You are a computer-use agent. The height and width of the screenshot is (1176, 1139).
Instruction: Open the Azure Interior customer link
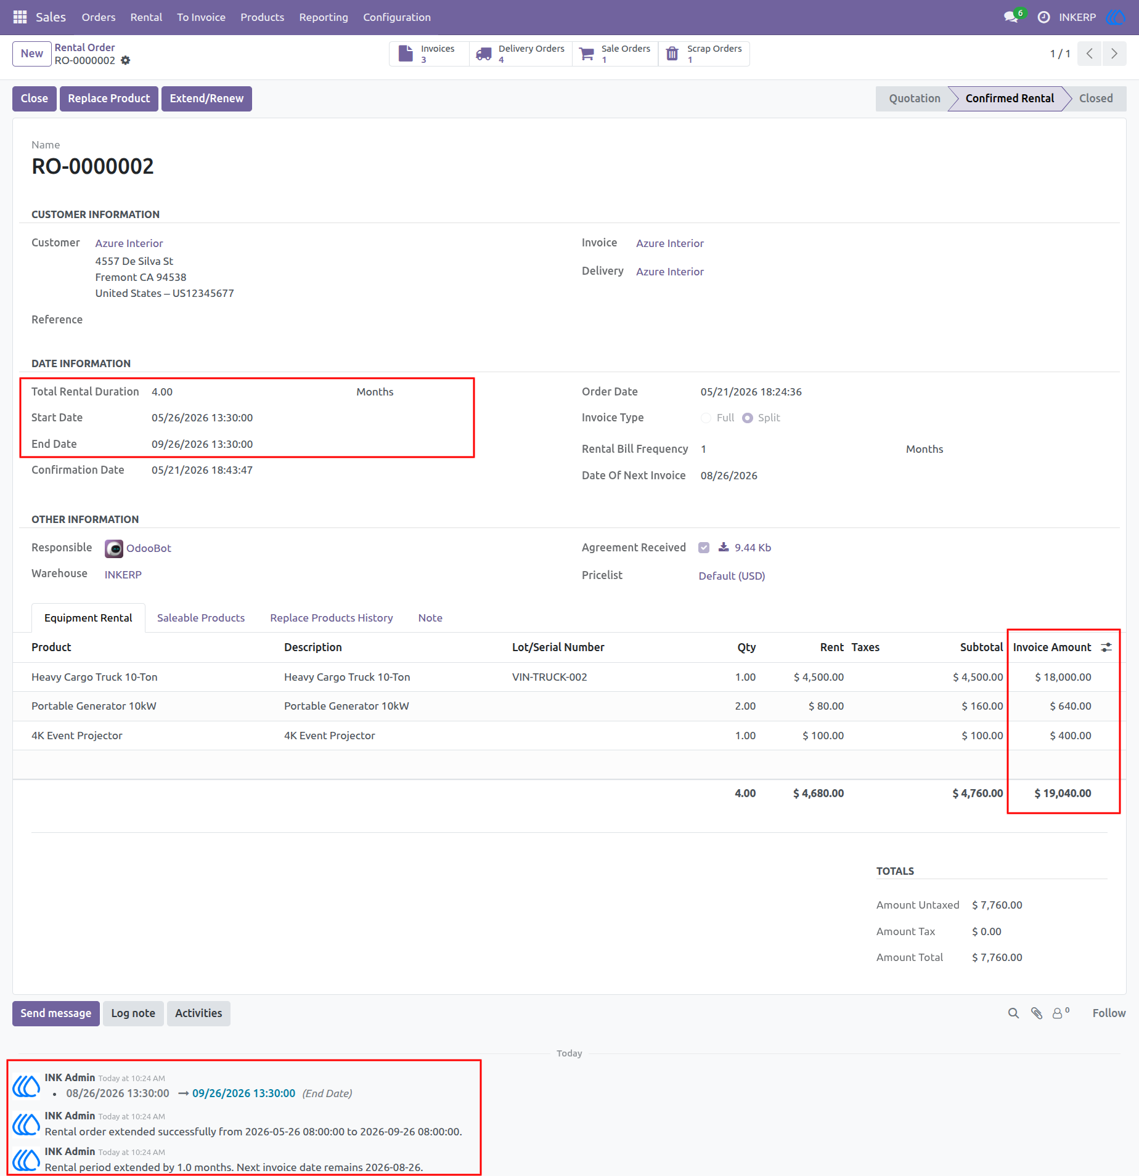tap(129, 243)
